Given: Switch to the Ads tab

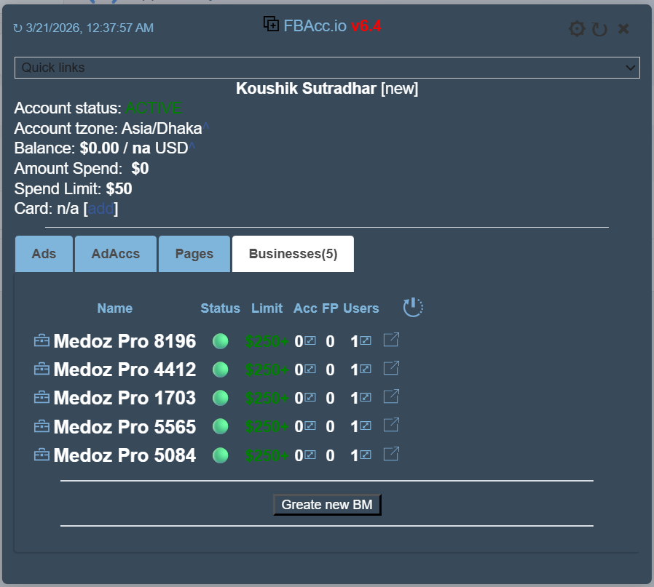Looking at the screenshot, I should click(x=43, y=253).
